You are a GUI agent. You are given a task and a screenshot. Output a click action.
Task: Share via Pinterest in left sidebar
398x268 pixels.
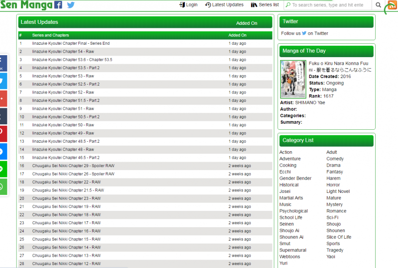[x=2, y=133]
